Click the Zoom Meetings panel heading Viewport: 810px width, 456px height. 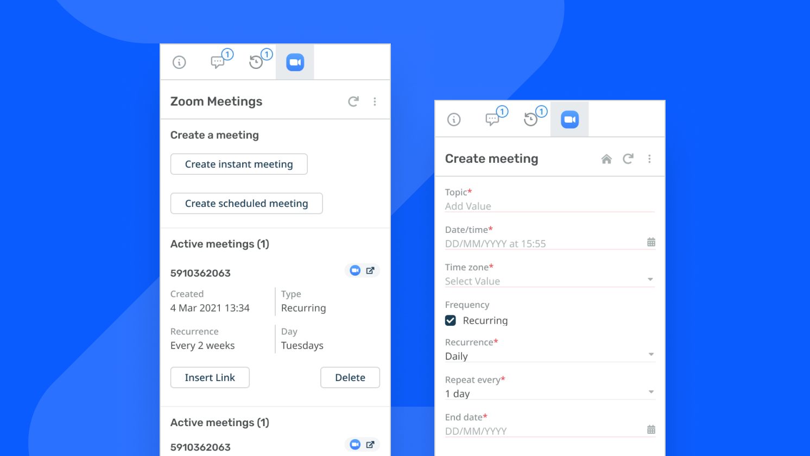pyautogui.click(x=216, y=102)
